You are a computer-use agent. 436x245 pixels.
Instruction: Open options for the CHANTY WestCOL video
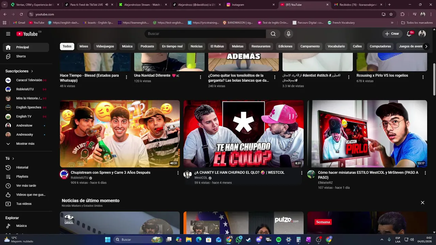click(x=301, y=173)
